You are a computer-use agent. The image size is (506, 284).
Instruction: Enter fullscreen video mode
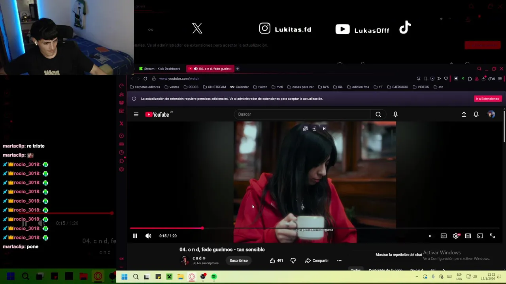[x=493, y=236]
